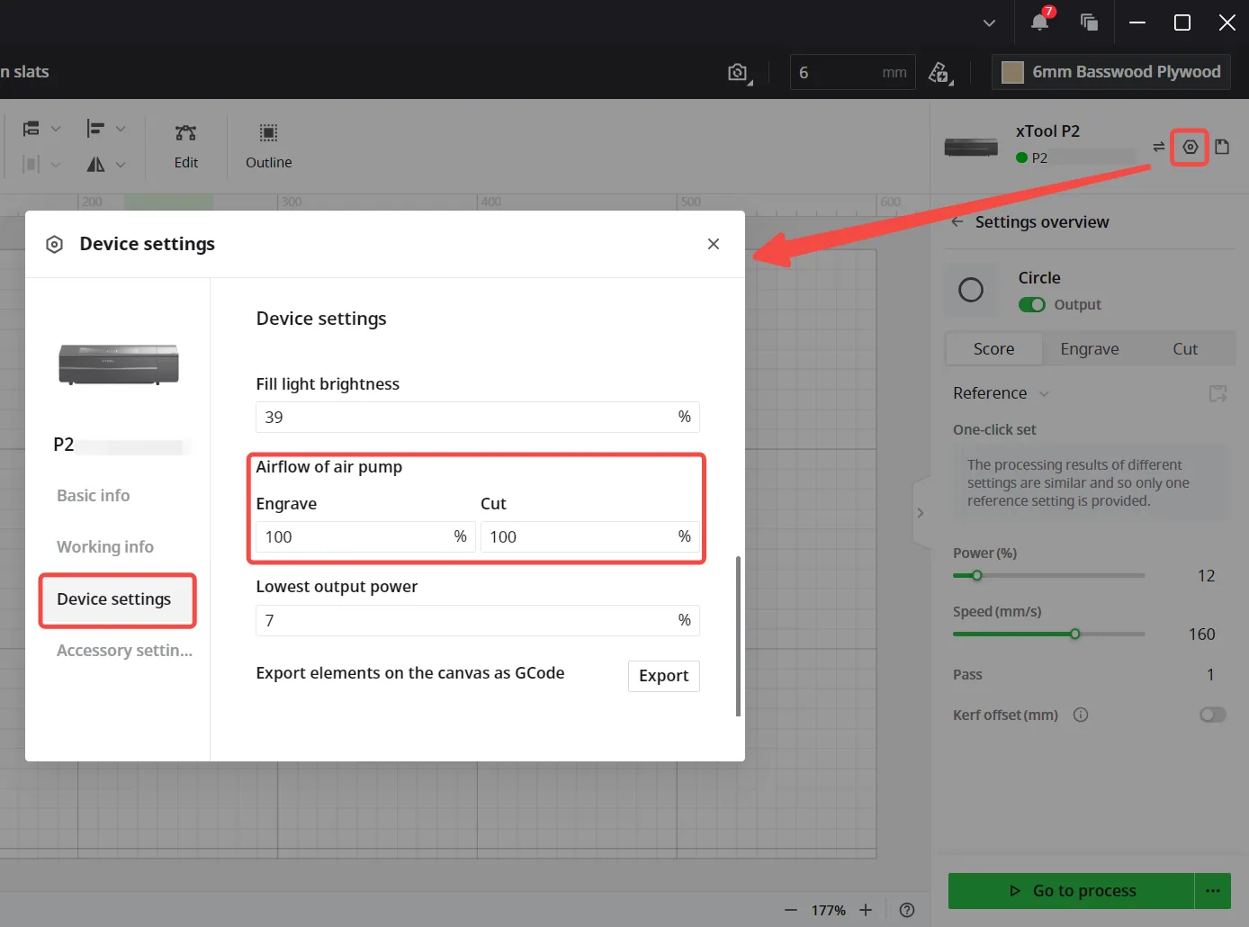
Task: Click the camera refresh icon
Action: click(x=739, y=73)
